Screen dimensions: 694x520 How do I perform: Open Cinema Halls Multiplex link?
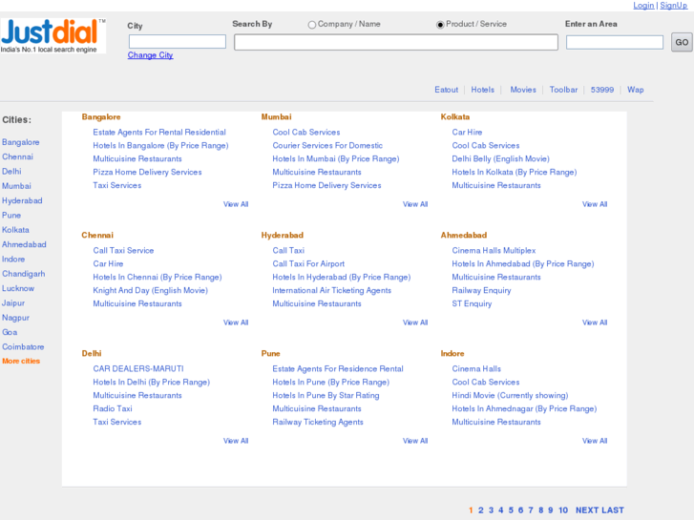(494, 251)
